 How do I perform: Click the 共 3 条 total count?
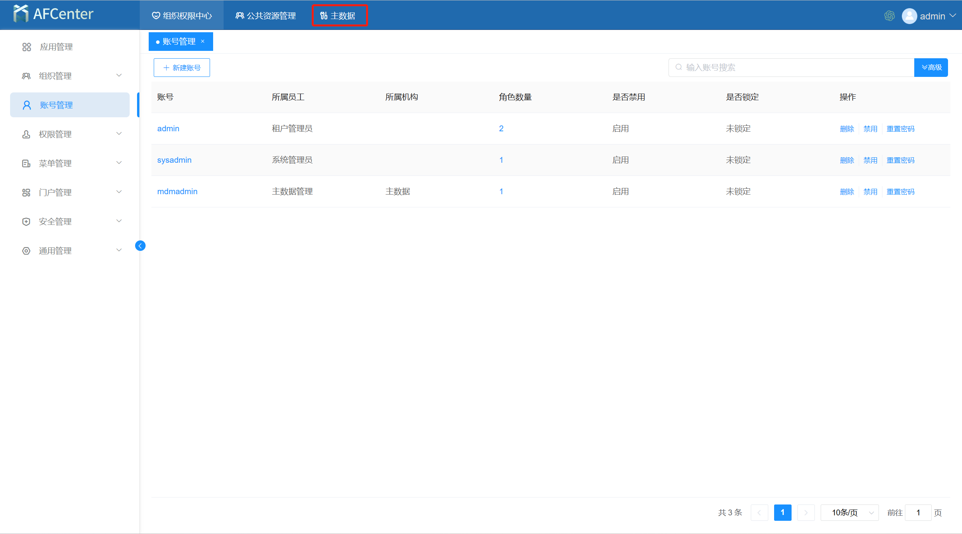click(x=730, y=513)
